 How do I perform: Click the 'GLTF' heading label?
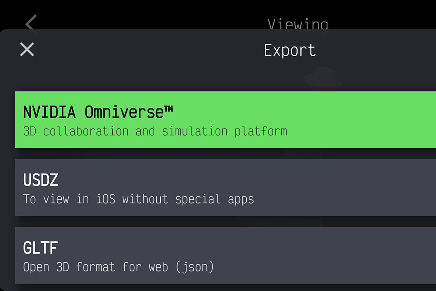[40, 248]
